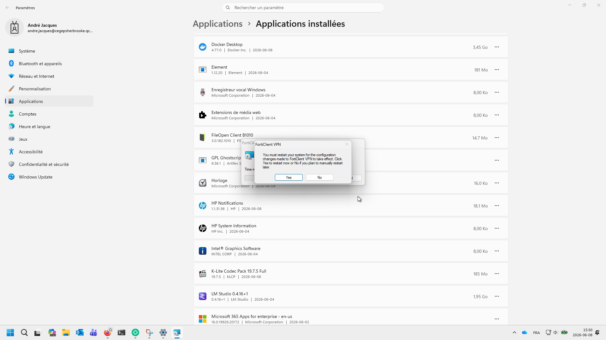The width and height of the screenshot is (606, 340).
Task: Click the Horloge clock icon
Action: (x=203, y=183)
